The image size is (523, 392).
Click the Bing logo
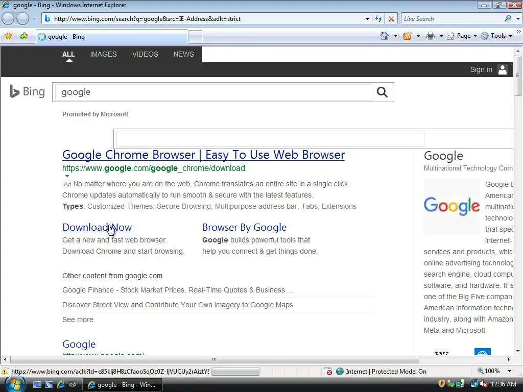click(x=27, y=91)
